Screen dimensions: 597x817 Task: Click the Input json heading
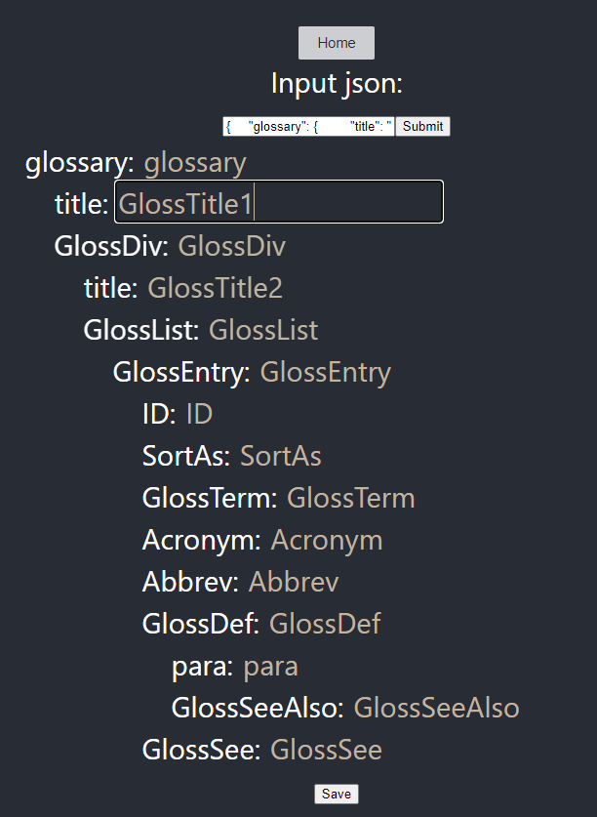coord(337,83)
